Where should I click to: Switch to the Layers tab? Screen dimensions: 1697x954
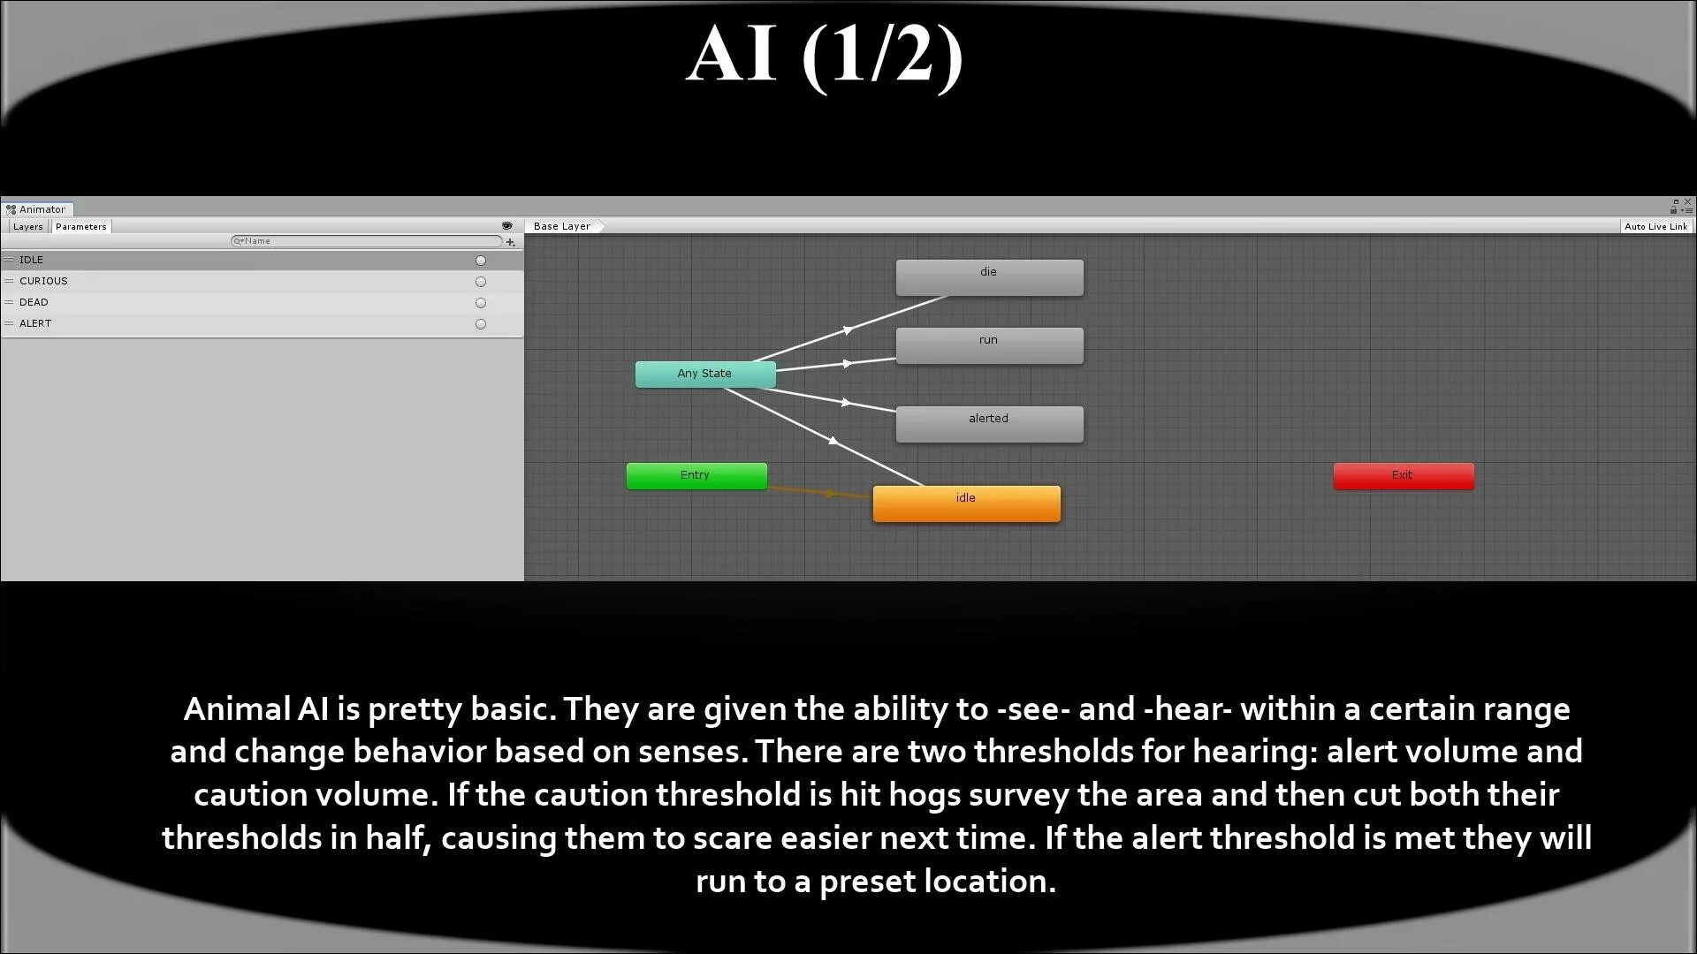27,226
